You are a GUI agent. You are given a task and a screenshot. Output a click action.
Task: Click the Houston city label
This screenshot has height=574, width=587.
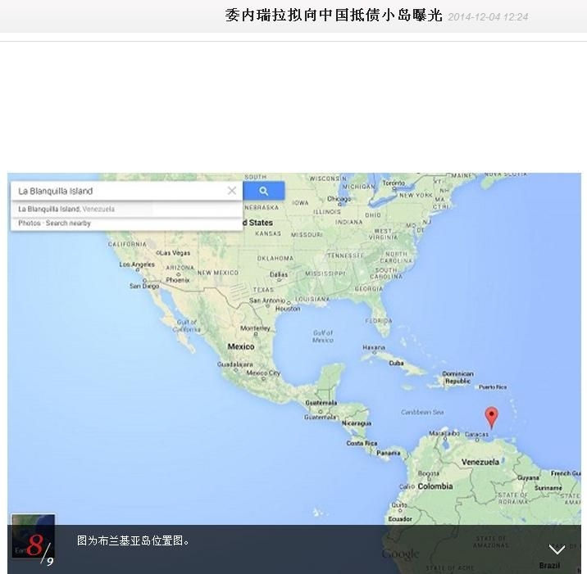(x=288, y=309)
